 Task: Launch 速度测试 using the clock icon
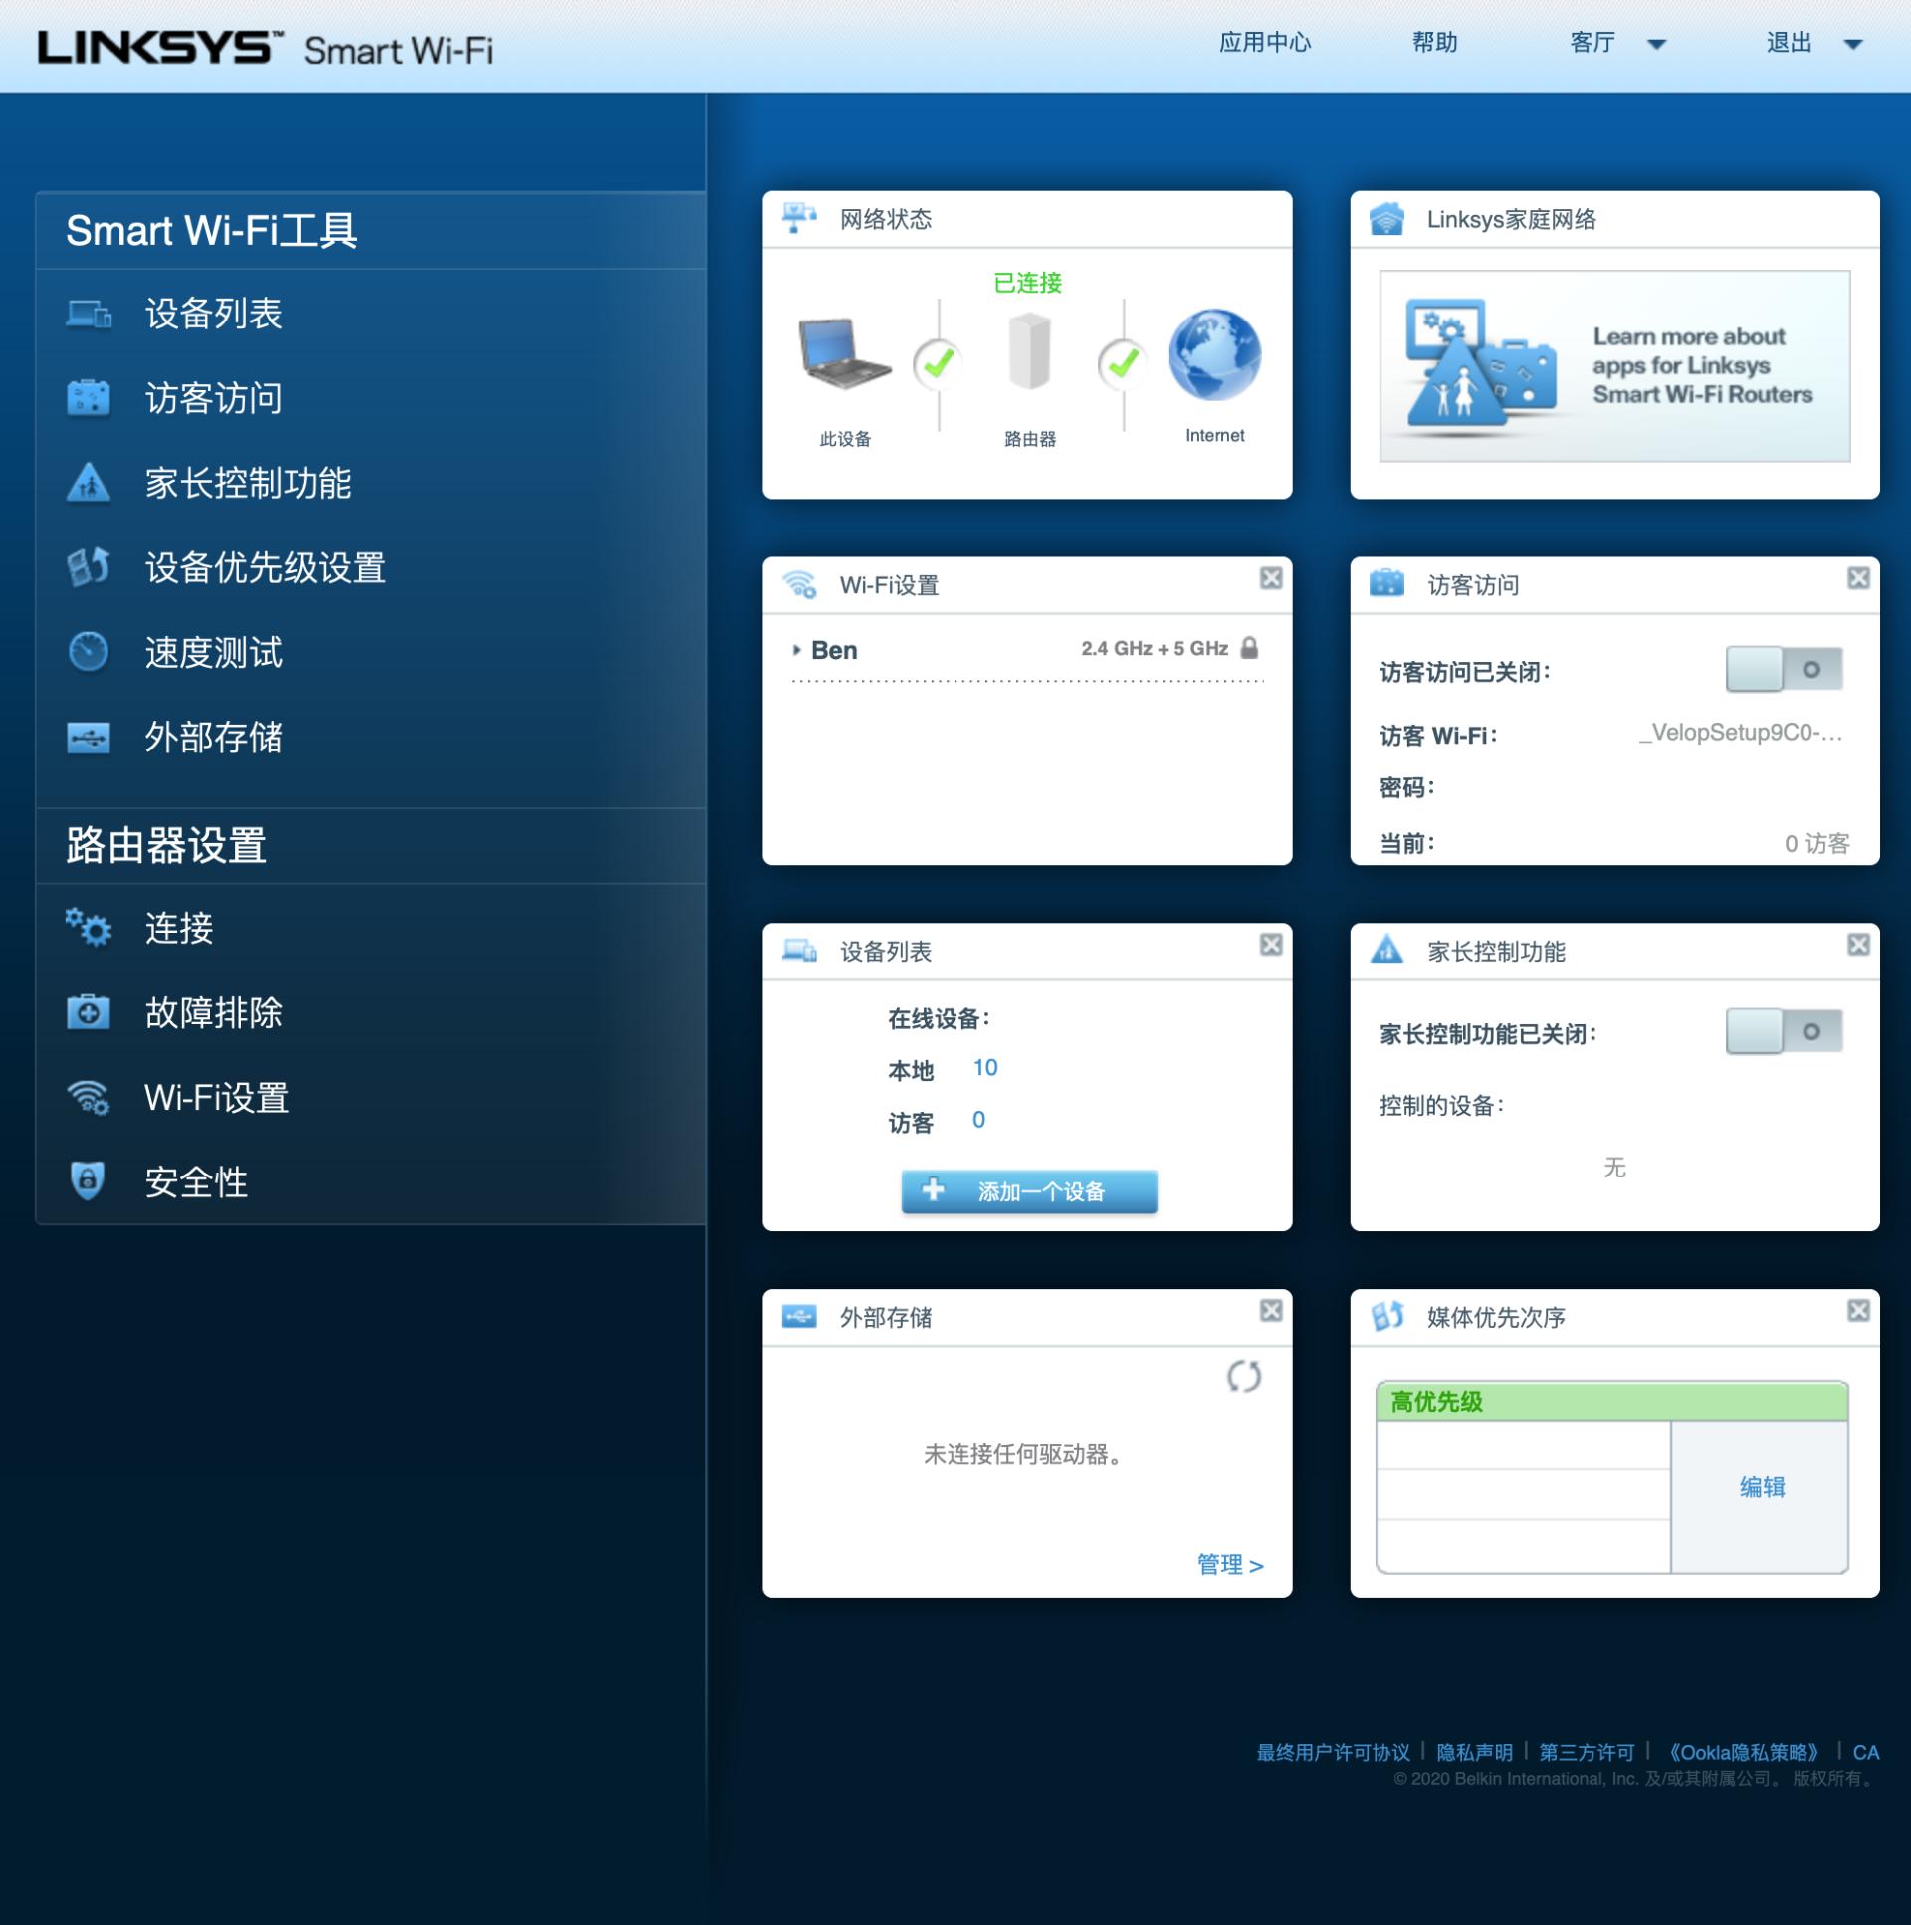pos(89,653)
